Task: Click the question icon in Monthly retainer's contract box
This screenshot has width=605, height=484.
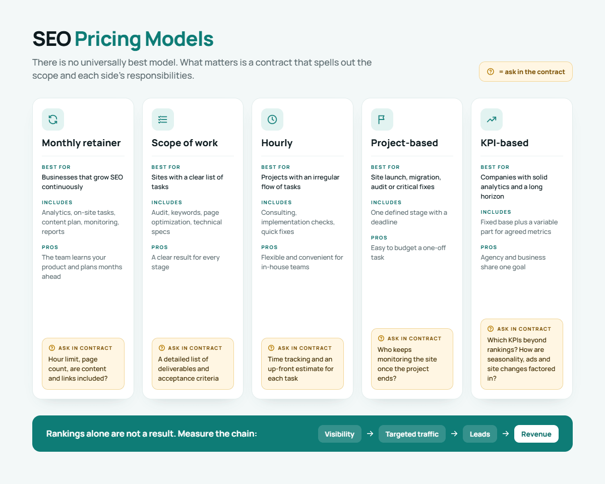Action: pos(52,348)
